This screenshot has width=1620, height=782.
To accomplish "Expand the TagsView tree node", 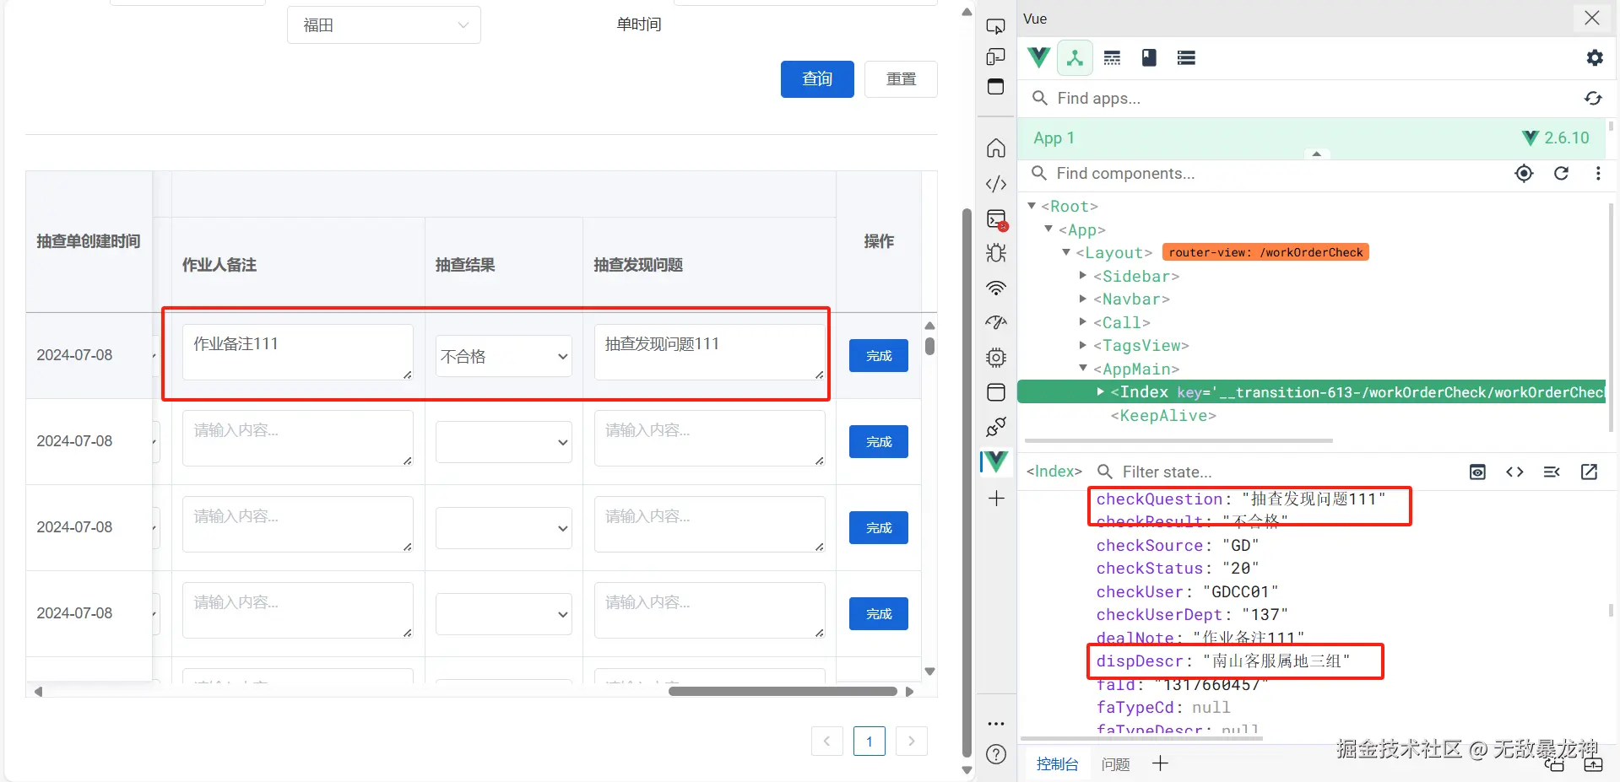I will pos(1083,345).
